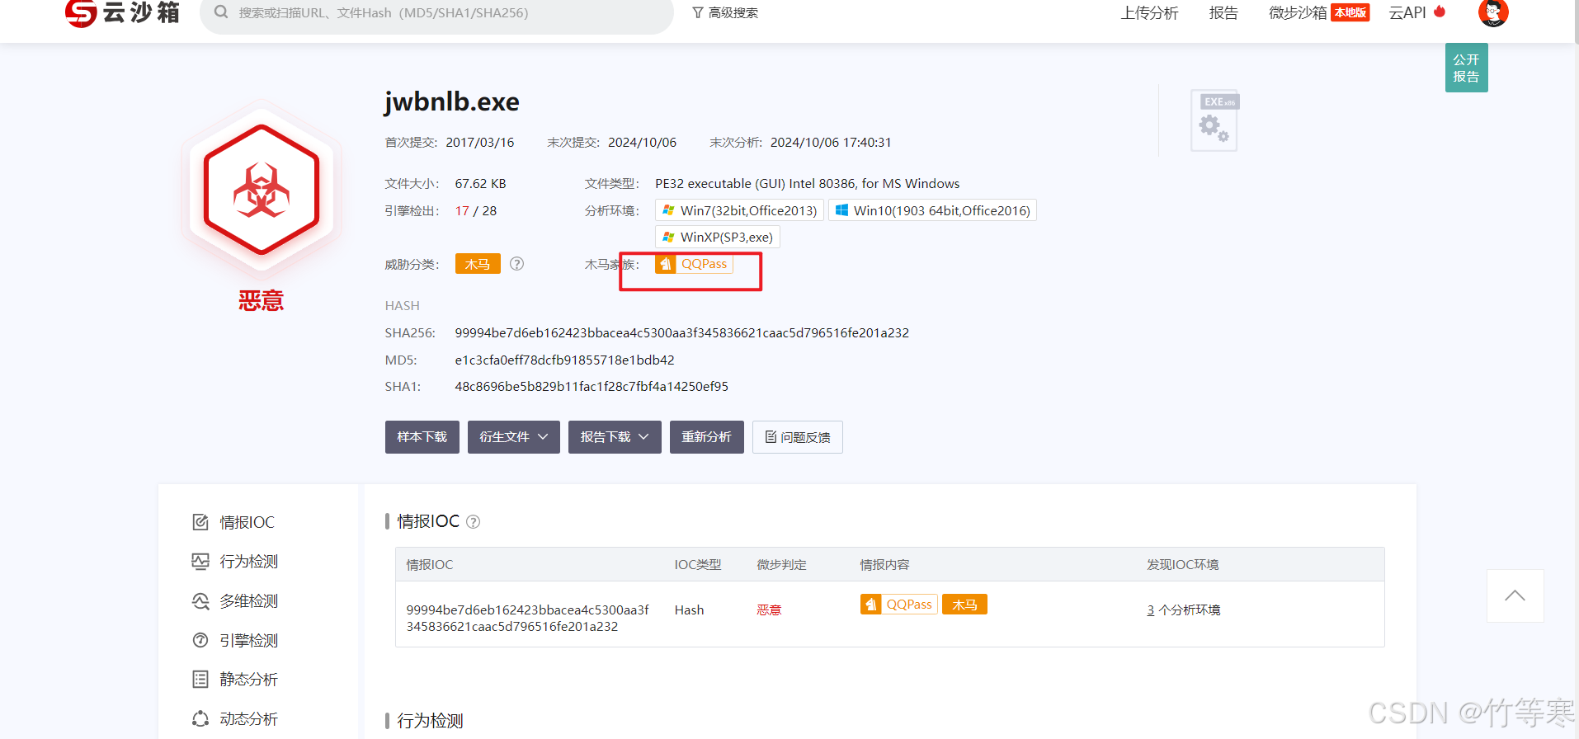This screenshot has width=1579, height=739.
Task: Click the 公开报告 green button
Action: point(1466,68)
